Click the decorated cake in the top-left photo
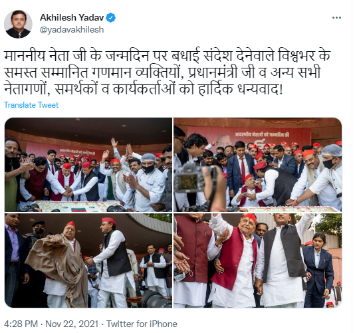The width and height of the screenshot is (355, 333). pyautogui.click(x=78, y=206)
